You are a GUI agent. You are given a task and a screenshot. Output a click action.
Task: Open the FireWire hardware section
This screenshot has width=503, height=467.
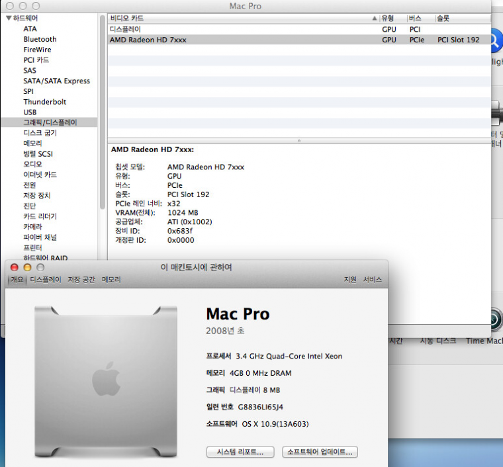pos(37,50)
